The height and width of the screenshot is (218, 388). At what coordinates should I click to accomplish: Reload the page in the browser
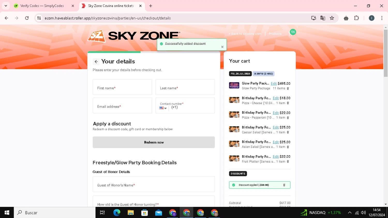pyautogui.click(x=27, y=18)
